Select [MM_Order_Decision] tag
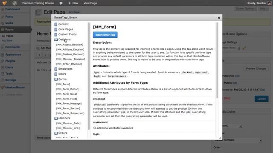The width and height of the screenshot is (273, 153). coord(69,64)
